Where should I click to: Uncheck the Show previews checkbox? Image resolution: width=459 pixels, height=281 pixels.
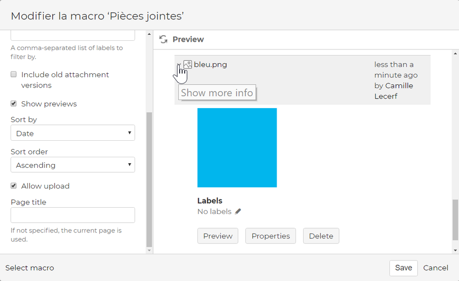(14, 104)
